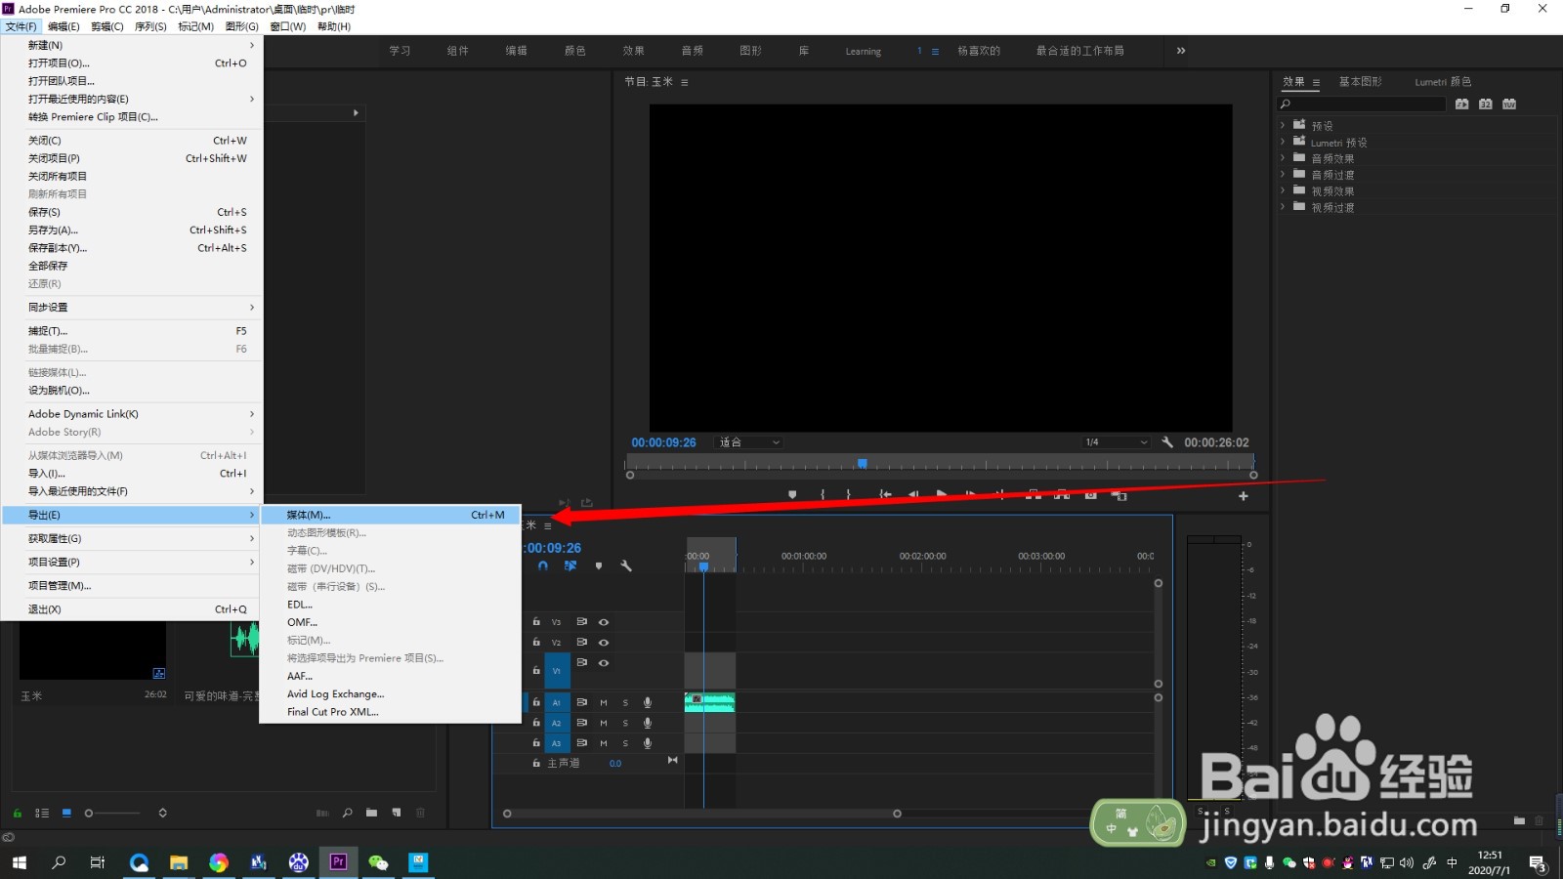The image size is (1563, 879).
Task: Open the 编辑(E) menu
Action: tap(63, 26)
